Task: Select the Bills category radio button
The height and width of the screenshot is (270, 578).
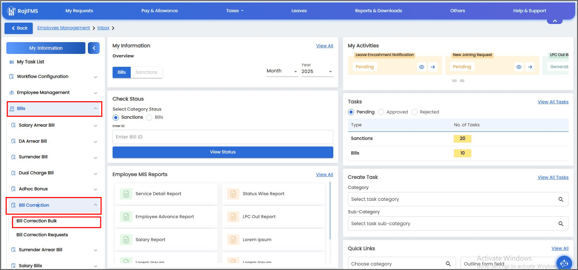Action: pos(149,118)
